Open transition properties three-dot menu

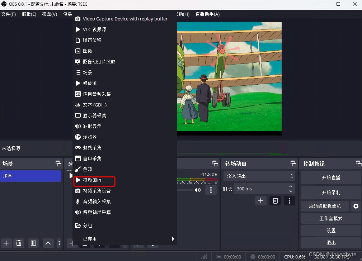pyautogui.click(x=290, y=201)
